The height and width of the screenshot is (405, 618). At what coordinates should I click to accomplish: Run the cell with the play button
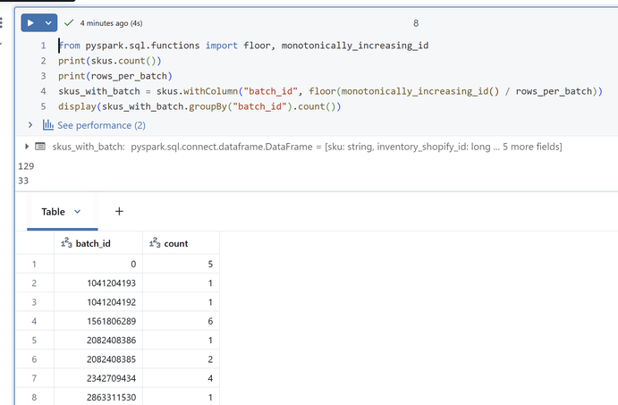30,22
